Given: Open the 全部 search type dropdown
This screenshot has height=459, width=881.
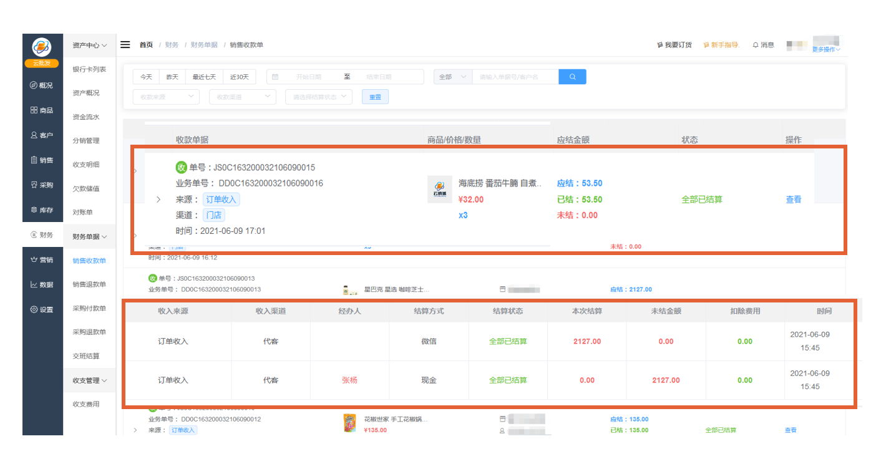Looking at the screenshot, I should point(453,77).
